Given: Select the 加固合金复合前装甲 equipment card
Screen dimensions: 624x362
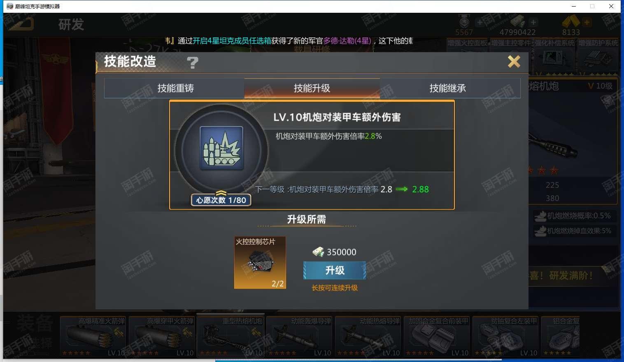Looking at the screenshot, I should [437, 336].
